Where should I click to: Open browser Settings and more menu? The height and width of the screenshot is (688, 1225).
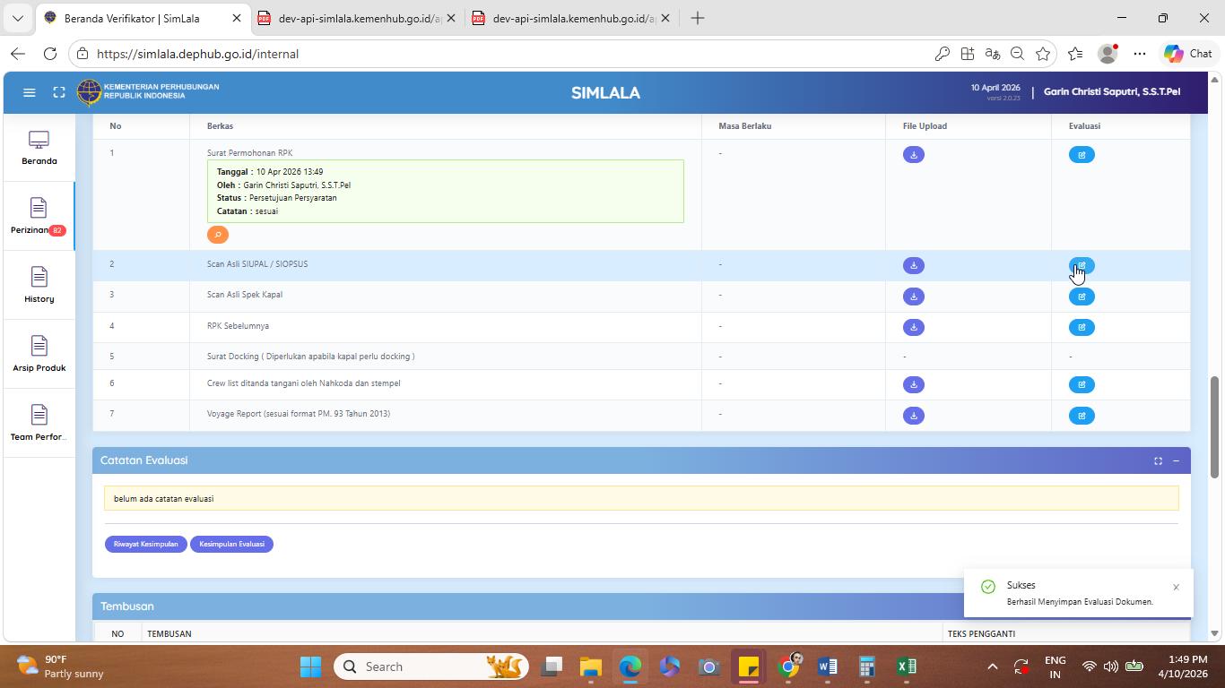pos(1140,54)
